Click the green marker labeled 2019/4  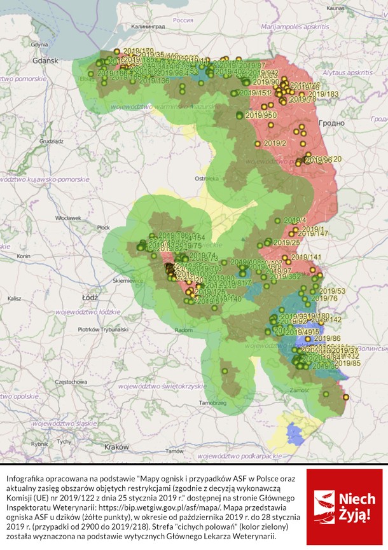(x=277, y=221)
